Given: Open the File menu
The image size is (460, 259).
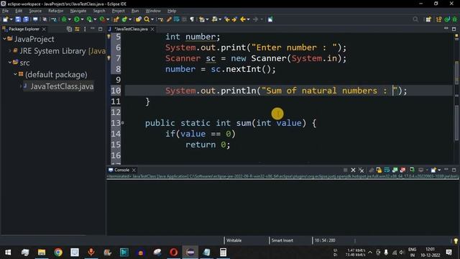Looking at the screenshot, I should (5, 11).
